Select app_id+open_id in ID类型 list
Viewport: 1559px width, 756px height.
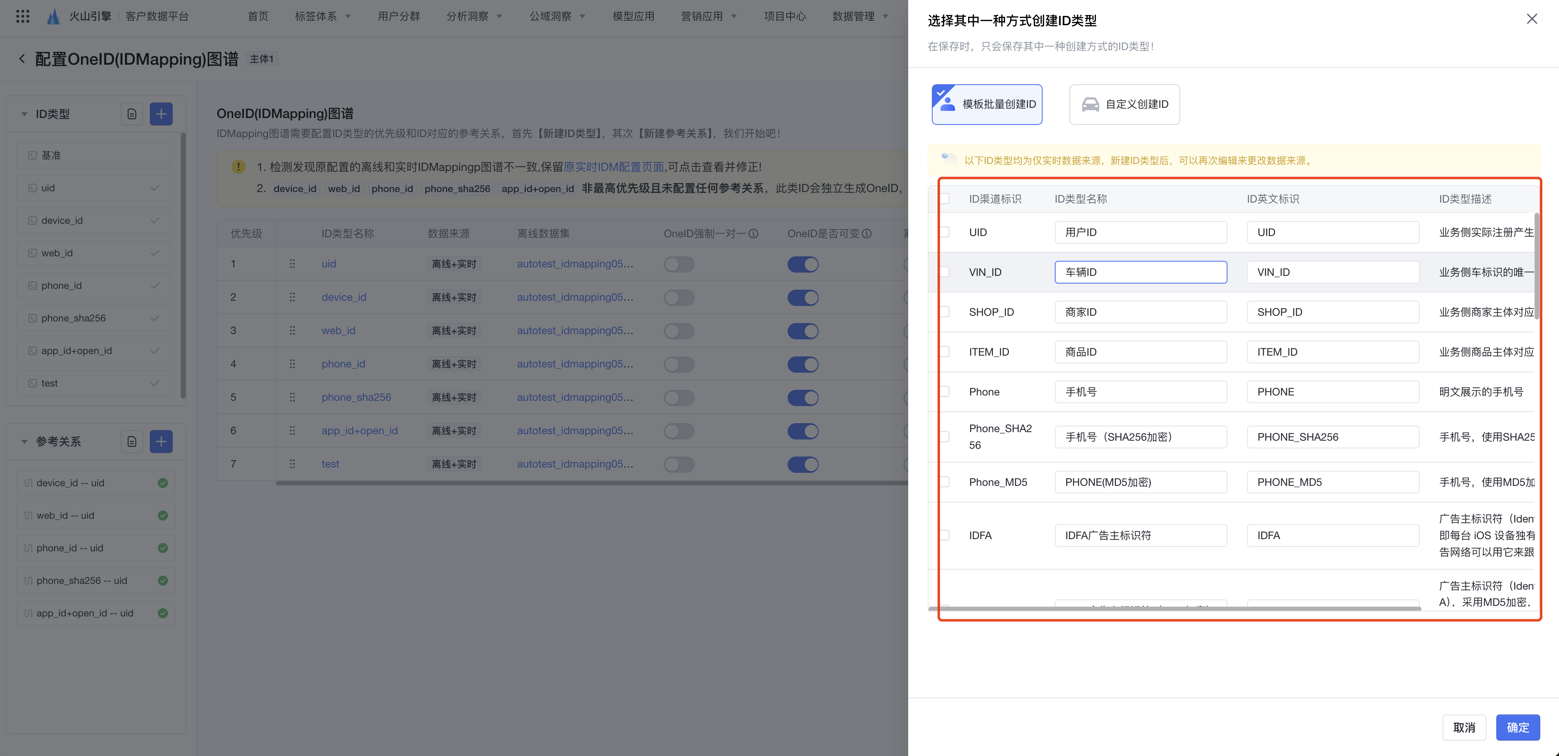coord(93,351)
